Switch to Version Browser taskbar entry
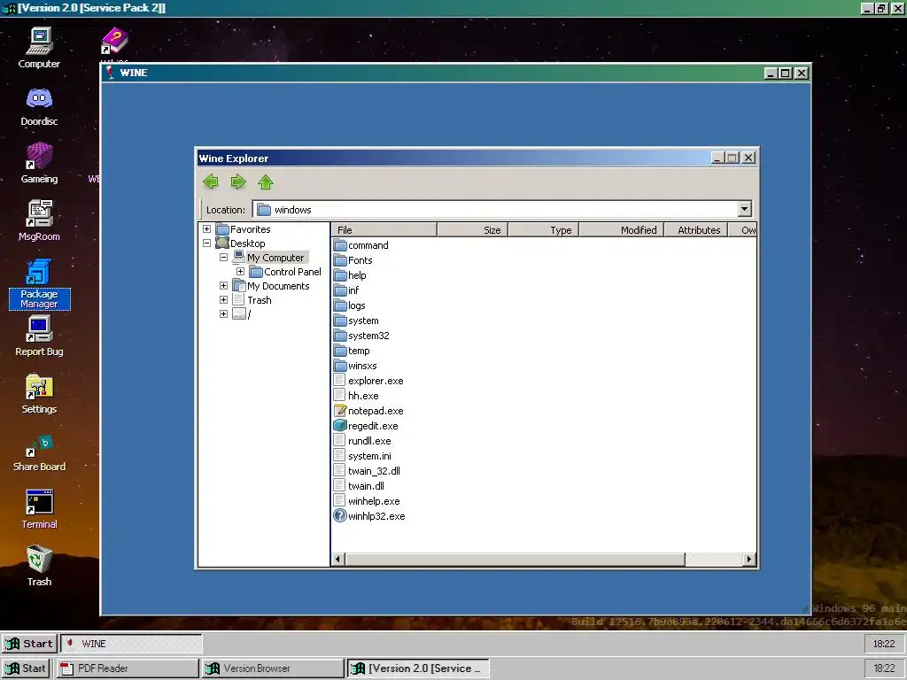This screenshot has width=907, height=680. (x=273, y=668)
